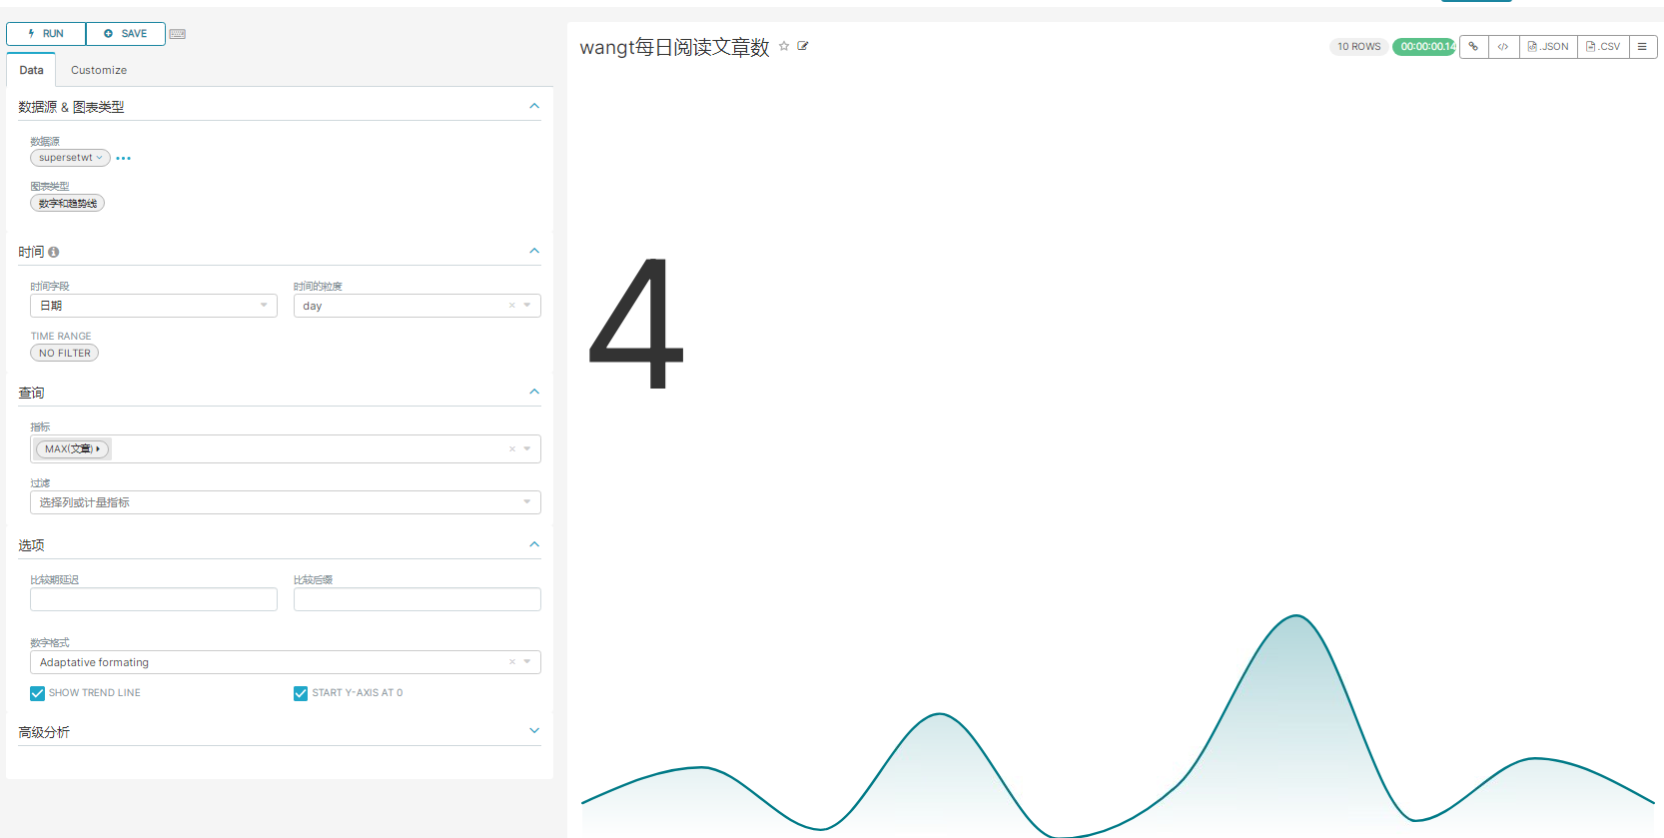Open the NO FILTER time range selector

(65, 353)
